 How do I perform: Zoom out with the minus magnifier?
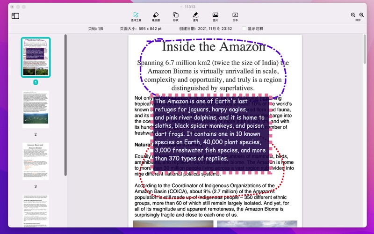point(353,15)
